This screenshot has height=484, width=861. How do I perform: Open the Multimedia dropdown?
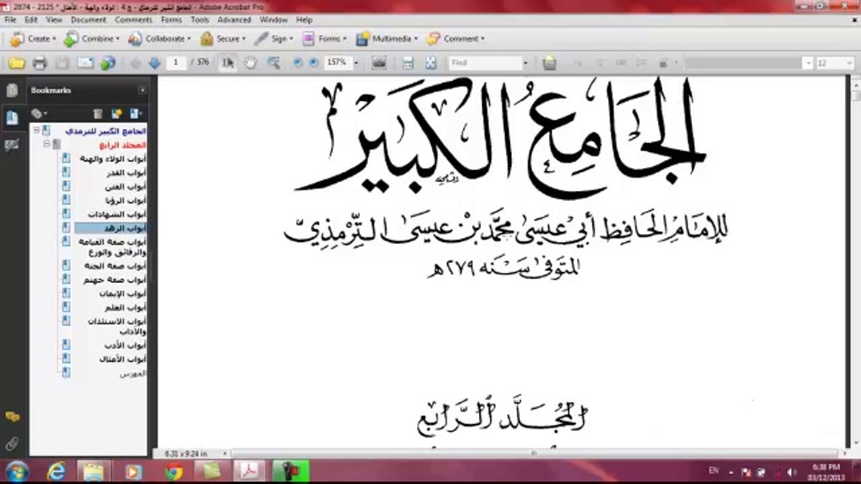[x=387, y=39]
